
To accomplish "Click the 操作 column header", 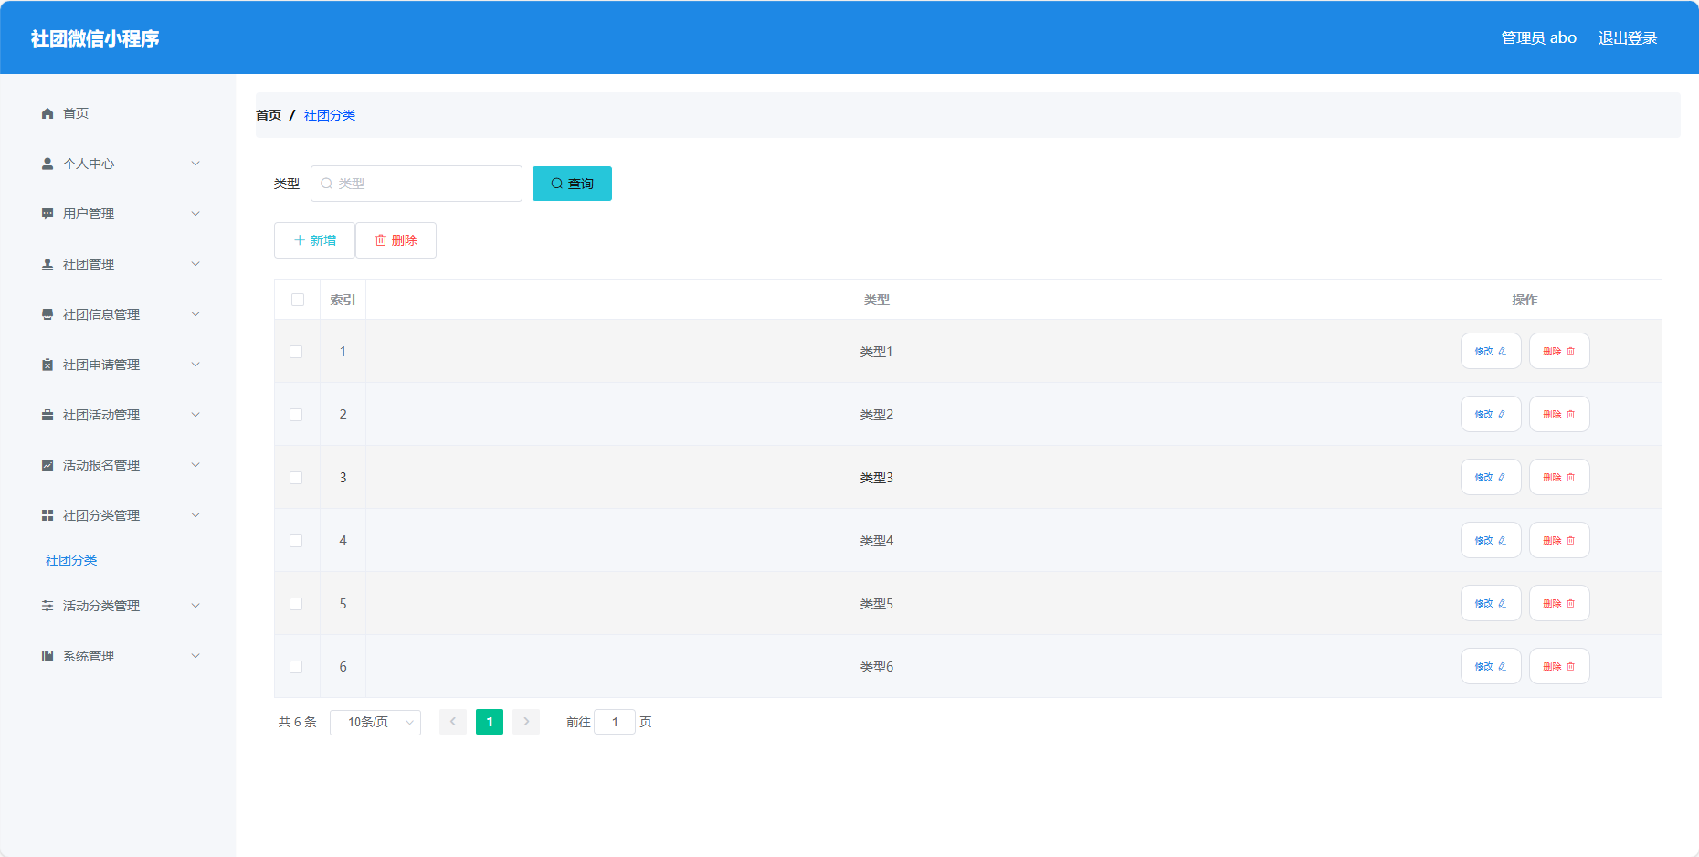I will point(1525,300).
